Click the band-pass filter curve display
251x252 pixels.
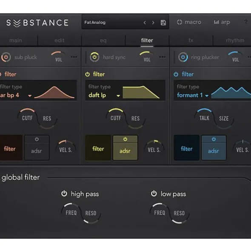[x=54, y=92]
